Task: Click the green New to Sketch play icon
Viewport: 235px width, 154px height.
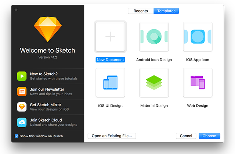Action: tap(22, 76)
